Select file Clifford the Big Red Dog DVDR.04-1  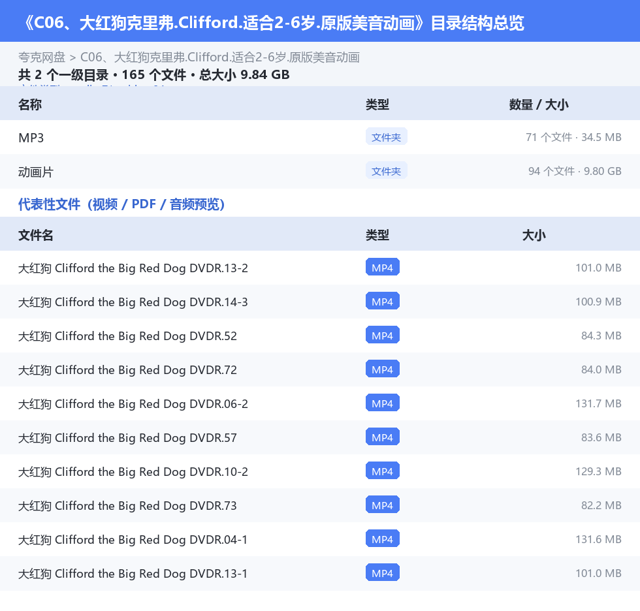[x=133, y=540]
